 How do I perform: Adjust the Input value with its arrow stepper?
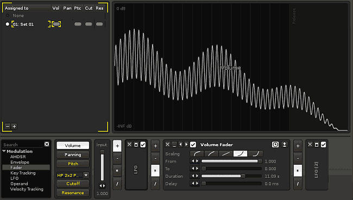[x=102, y=186]
